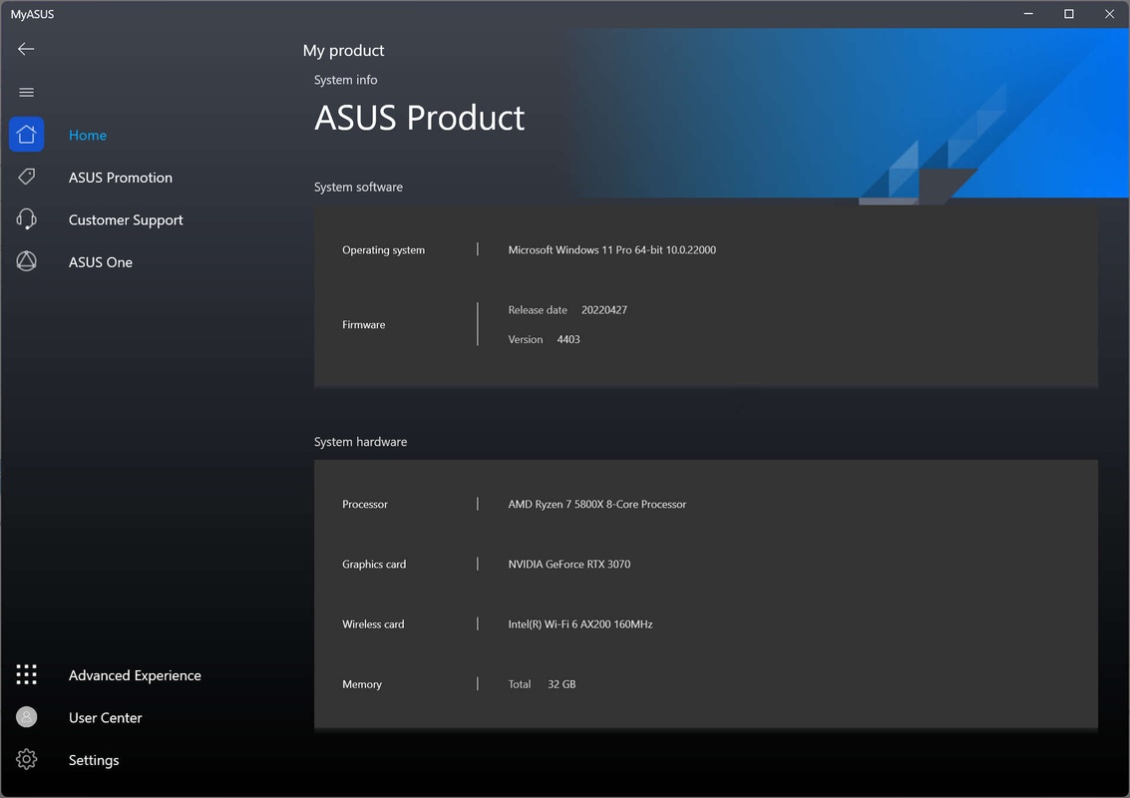Maximize the MyASUS window
This screenshot has width=1130, height=798.
1068,14
